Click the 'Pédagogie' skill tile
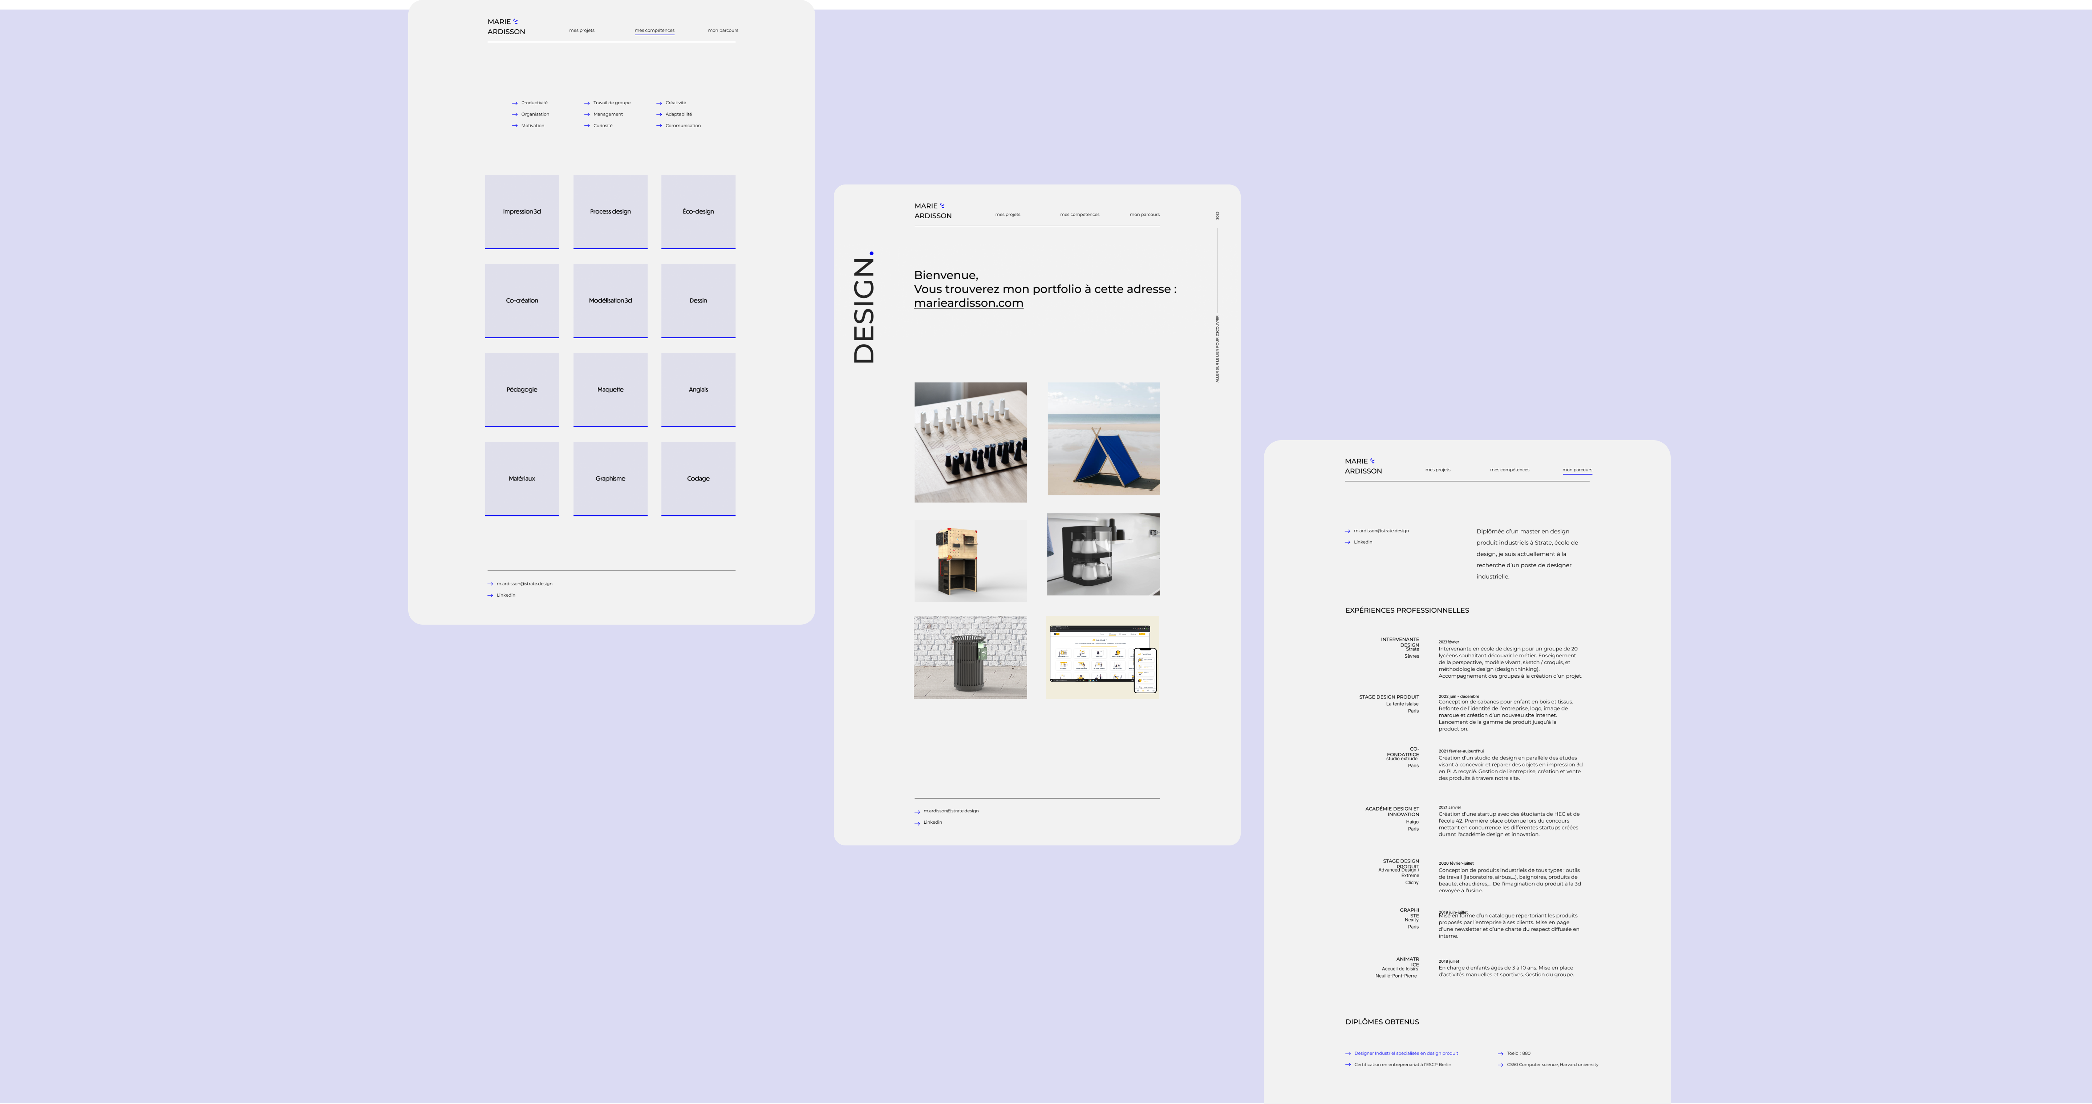This screenshot has width=2092, height=1104. [522, 390]
